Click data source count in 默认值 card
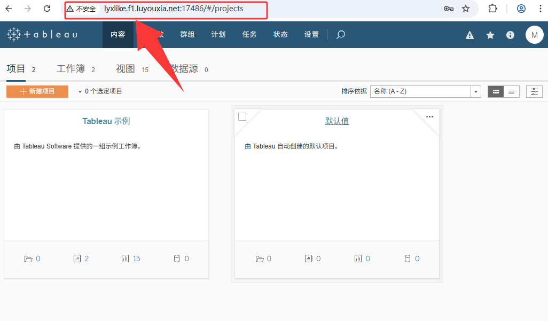This screenshot has height=321, width=548. click(x=412, y=259)
